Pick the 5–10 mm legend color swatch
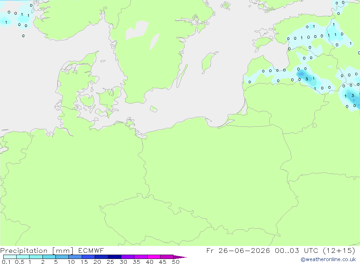 click(62, 257)
